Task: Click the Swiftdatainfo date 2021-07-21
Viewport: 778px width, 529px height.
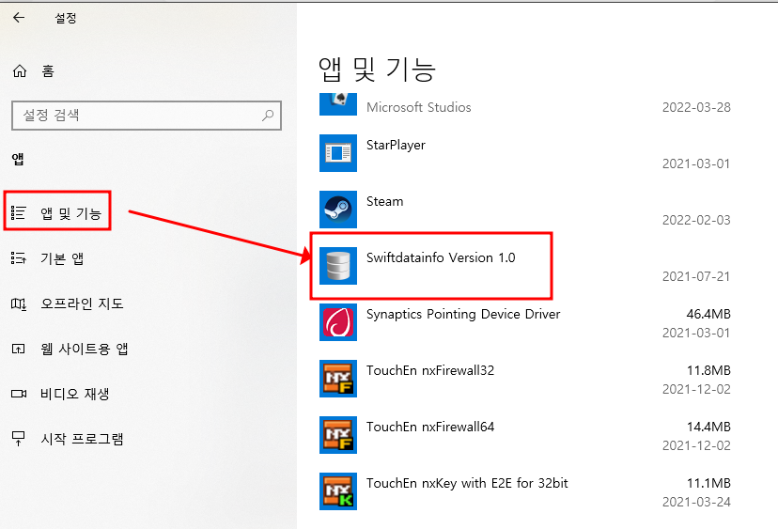Action: 696,276
